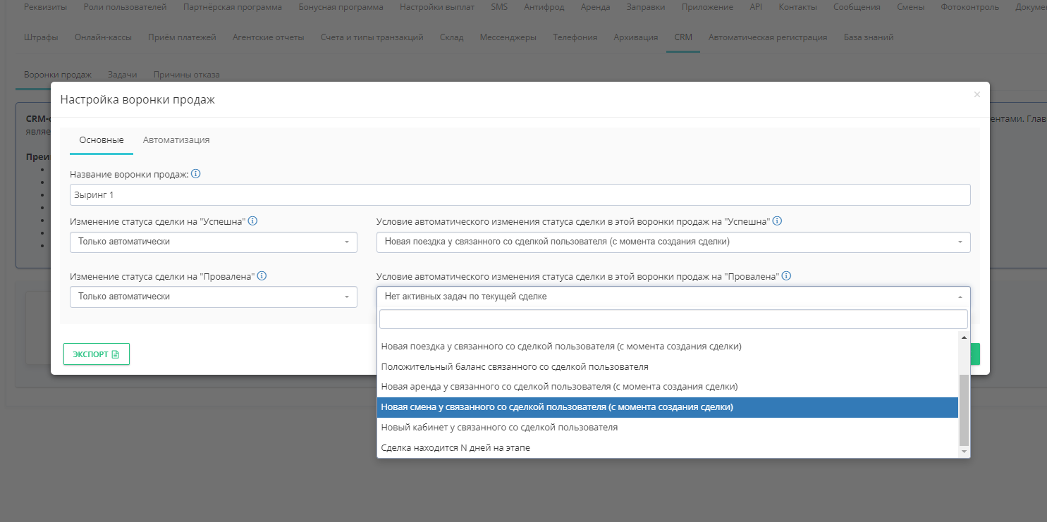Image resolution: width=1047 pixels, height=522 pixels.
Task: Select the CRM tab
Action: [683, 37]
